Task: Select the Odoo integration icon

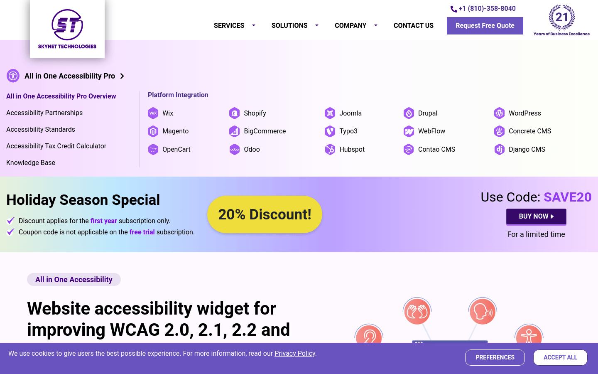Action: coord(234,149)
